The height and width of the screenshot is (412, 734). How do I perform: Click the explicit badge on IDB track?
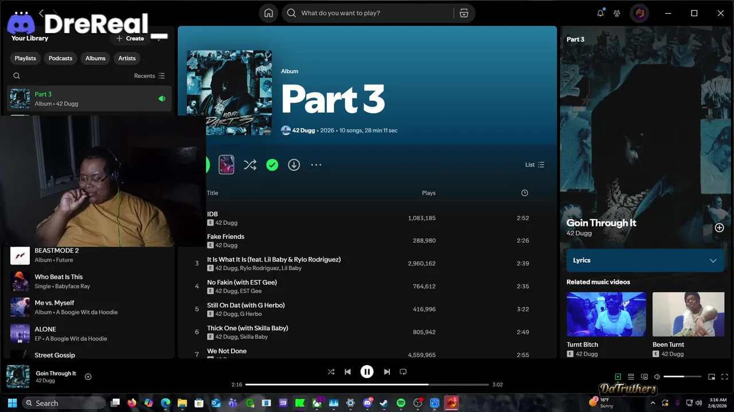(210, 223)
